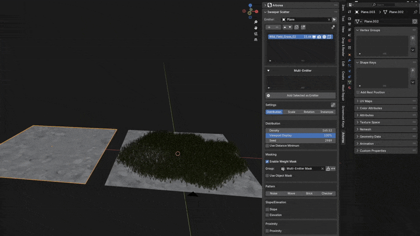Disable Enable Weight Mask checkbox

(x=267, y=162)
